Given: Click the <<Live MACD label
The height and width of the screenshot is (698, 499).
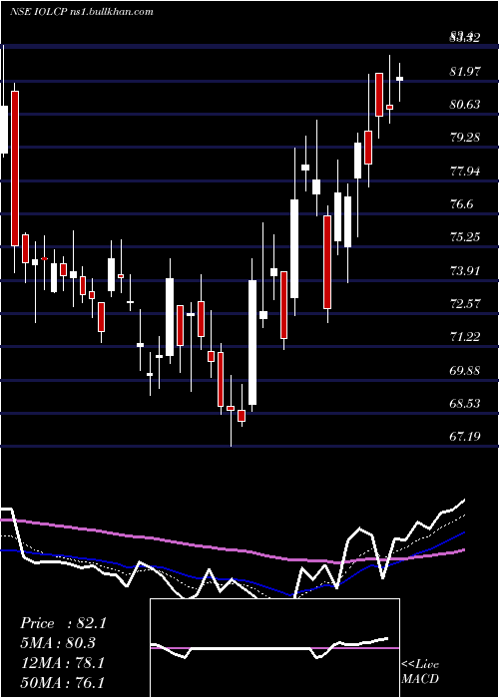Looking at the screenshot, I should [x=420, y=671].
